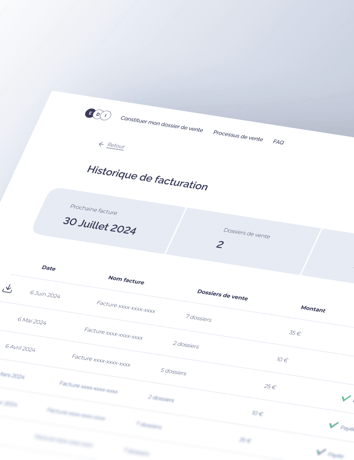Open Processus de vente menu item
Screen dimensions: 354x460
[238, 136]
